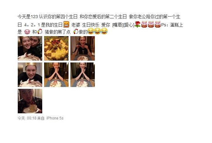Click the grinning face emoji after 生日
Image resolution: width=212 pixels, height=143 pixels.
click(x=66, y=24)
